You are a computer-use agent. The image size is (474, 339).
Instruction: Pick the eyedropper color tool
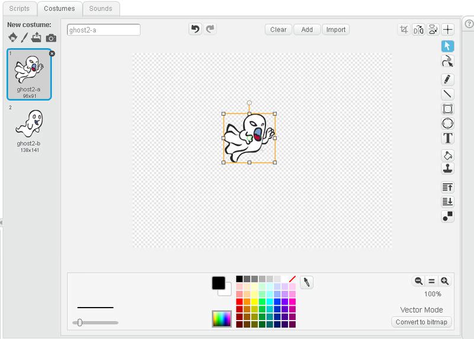pos(306,283)
